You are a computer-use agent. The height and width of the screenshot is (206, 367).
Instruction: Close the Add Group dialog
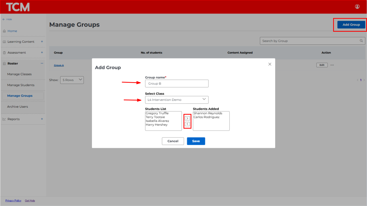pos(270,64)
